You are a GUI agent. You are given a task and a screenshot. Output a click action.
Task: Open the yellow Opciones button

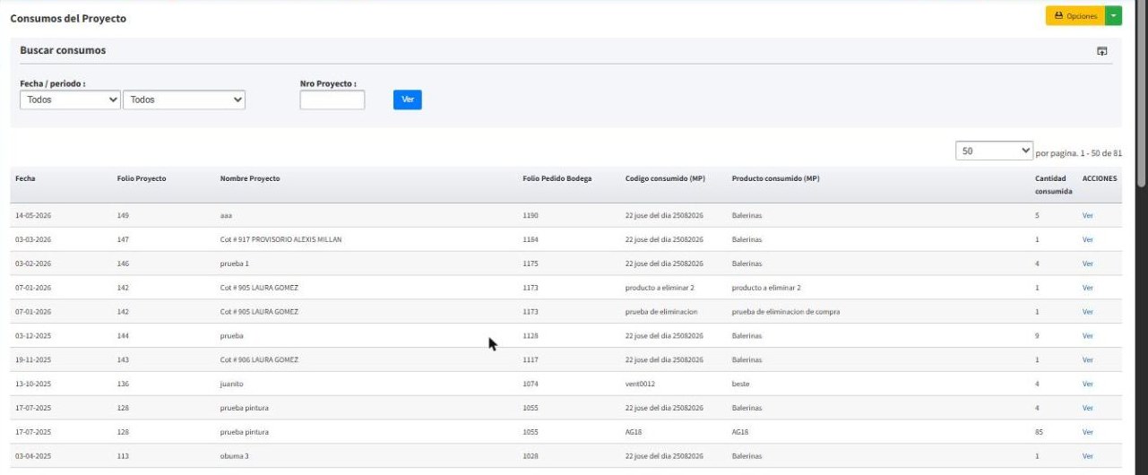click(x=1075, y=16)
